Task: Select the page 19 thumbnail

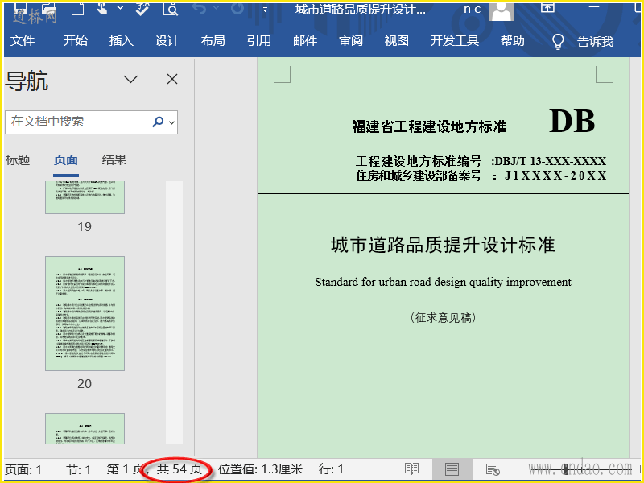Action: pos(85,197)
